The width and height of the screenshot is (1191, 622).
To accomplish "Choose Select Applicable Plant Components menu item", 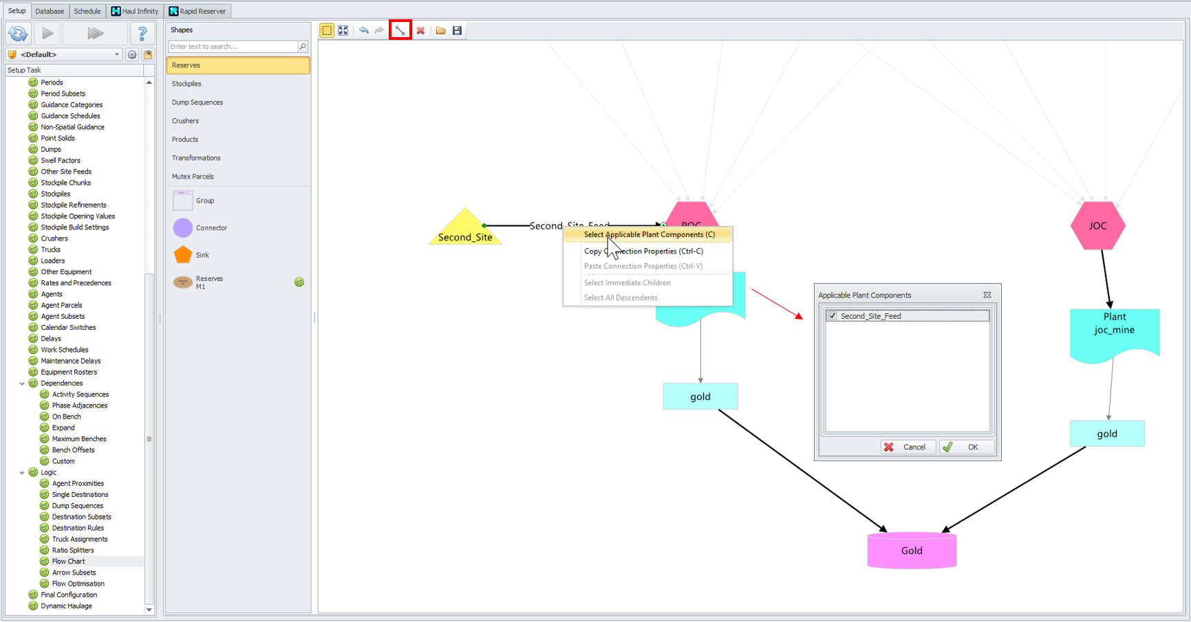I will pos(649,234).
